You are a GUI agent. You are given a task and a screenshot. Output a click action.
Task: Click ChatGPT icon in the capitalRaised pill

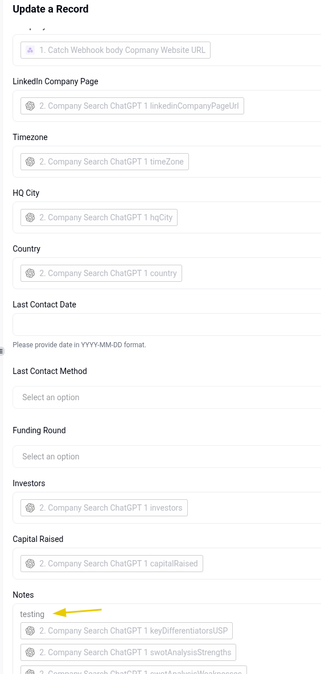coord(30,564)
